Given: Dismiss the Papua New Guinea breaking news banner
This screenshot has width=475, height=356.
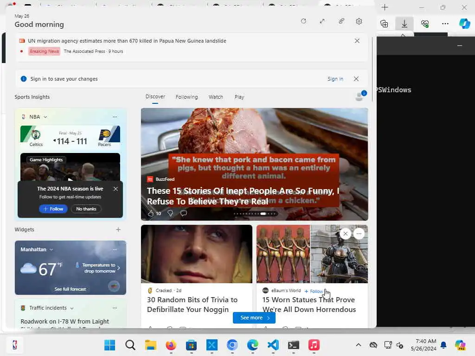Looking at the screenshot, I should 357,41.
